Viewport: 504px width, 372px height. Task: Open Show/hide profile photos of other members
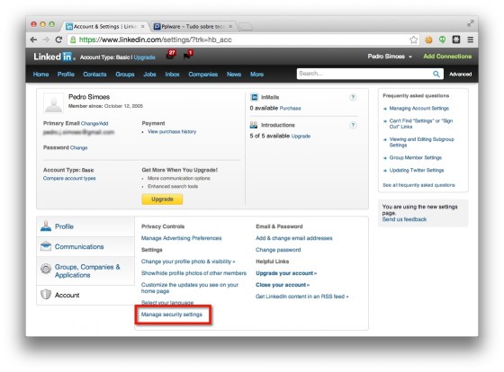point(193,273)
